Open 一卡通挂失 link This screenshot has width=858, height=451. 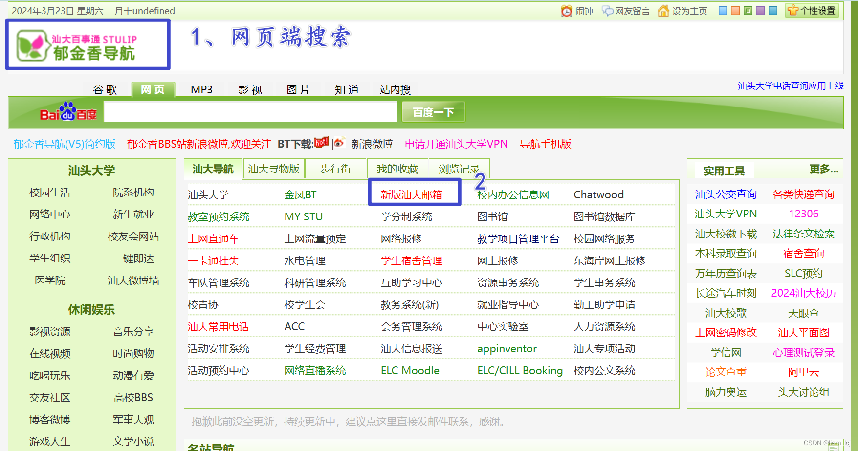[213, 260]
